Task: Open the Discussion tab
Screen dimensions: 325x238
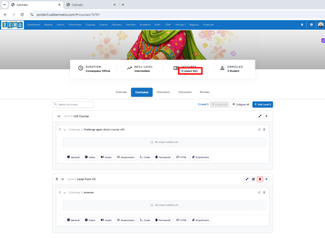Action: 163,92
